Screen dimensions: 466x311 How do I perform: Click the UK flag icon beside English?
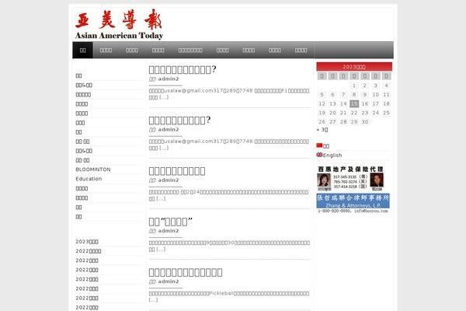pyautogui.click(x=319, y=155)
